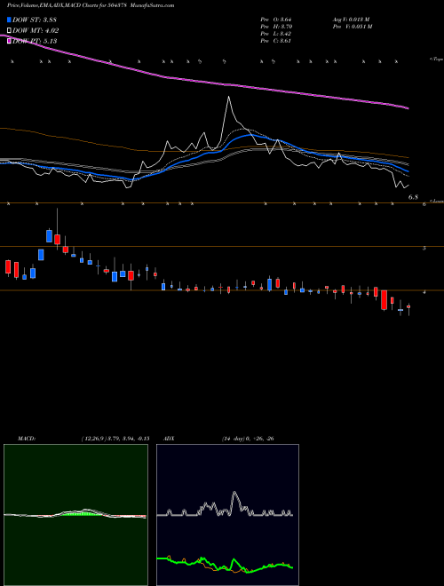This screenshot has width=444, height=586.
Task: Click the 'Pre V: 0.051 M' volume text
Action: (x=352, y=27)
